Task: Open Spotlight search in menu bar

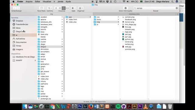Action: [x=172, y=2]
